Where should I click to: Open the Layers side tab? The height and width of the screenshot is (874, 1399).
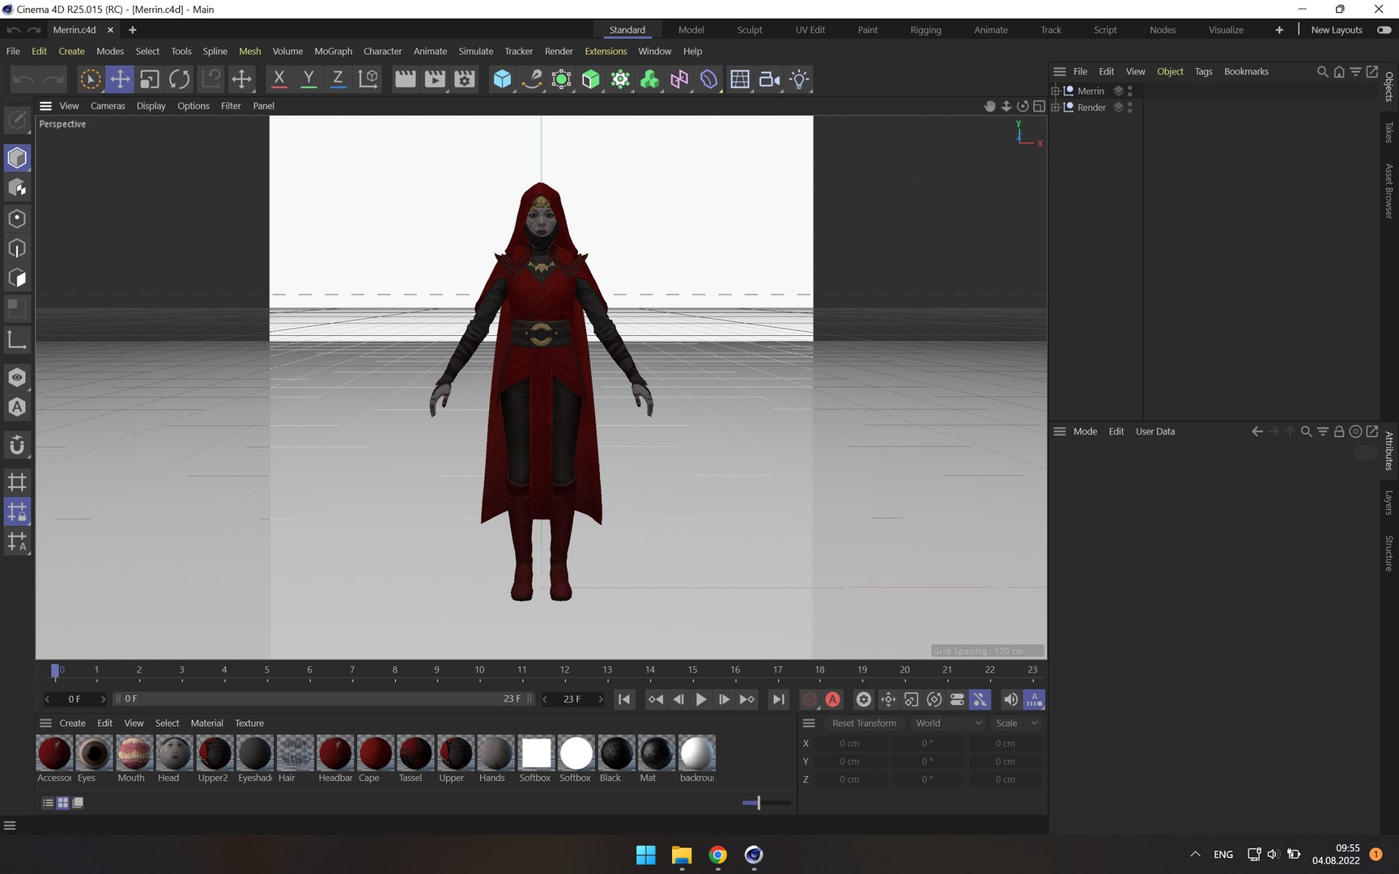point(1389,503)
